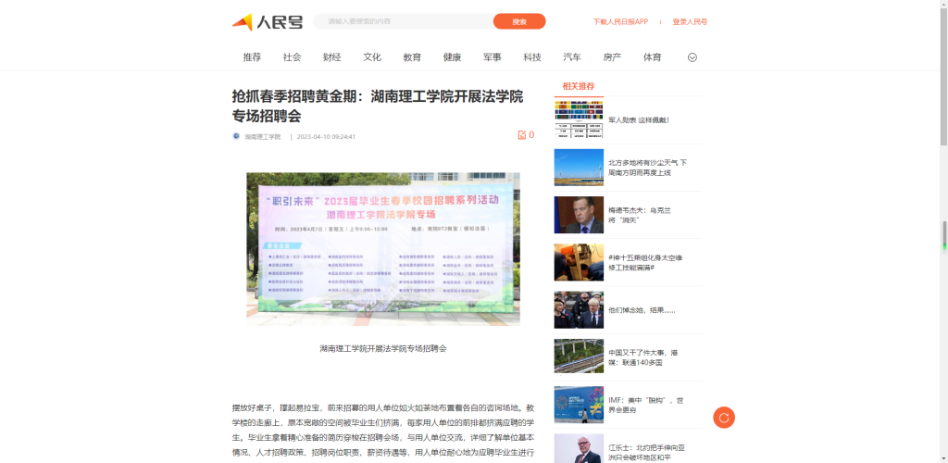
Task: Open the IMF article thumbnail
Action: 579,405
